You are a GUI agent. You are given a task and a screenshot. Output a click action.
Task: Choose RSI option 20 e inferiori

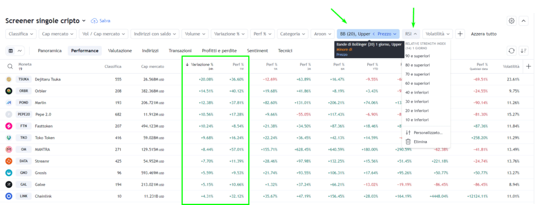tap(426, 111)
